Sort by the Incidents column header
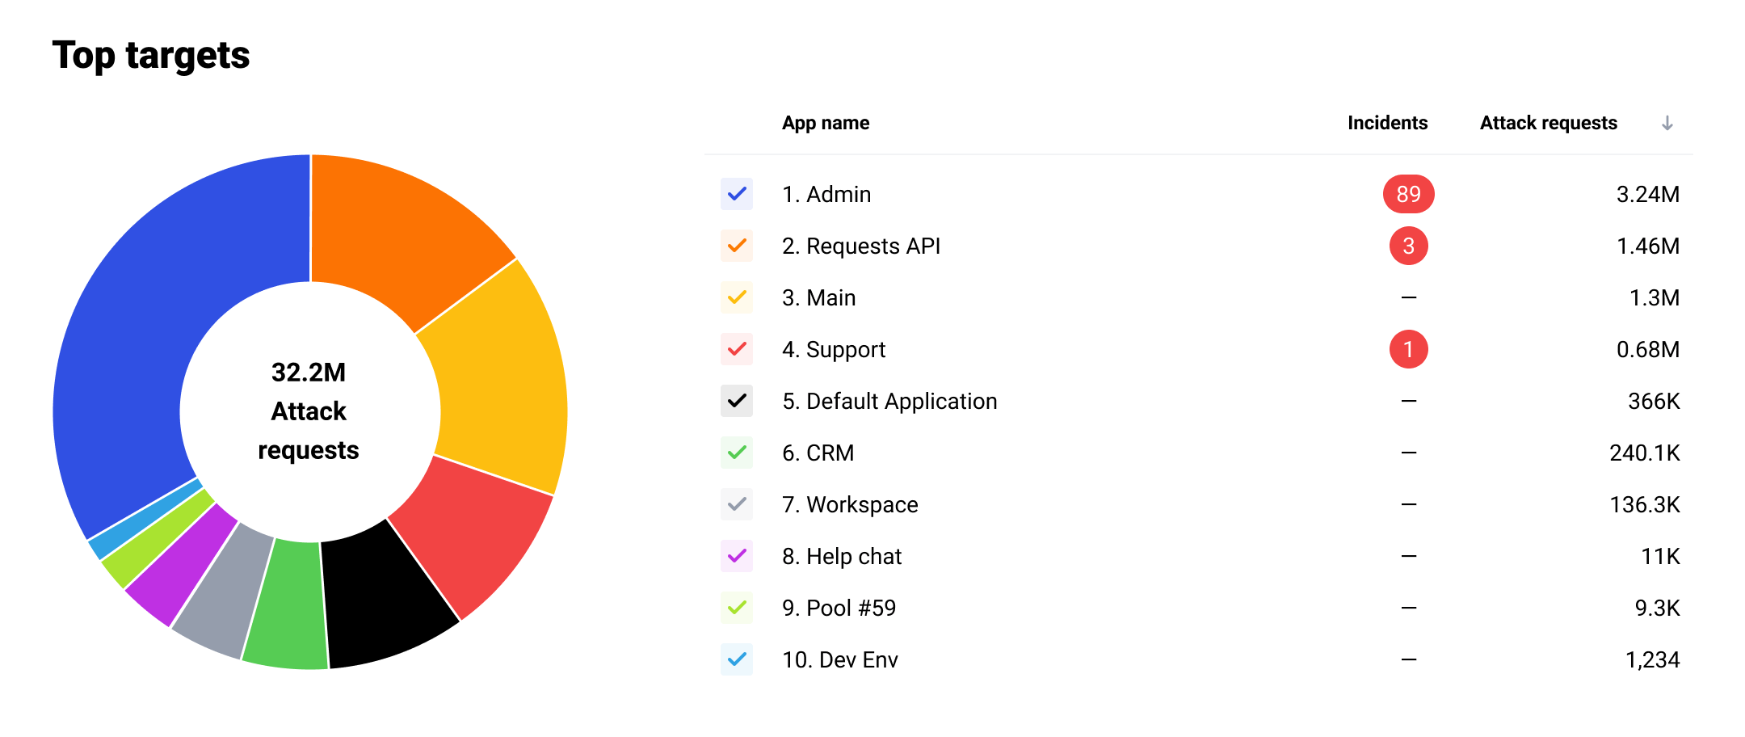This screenshot has height=737, width=1745. [1387, 123]
